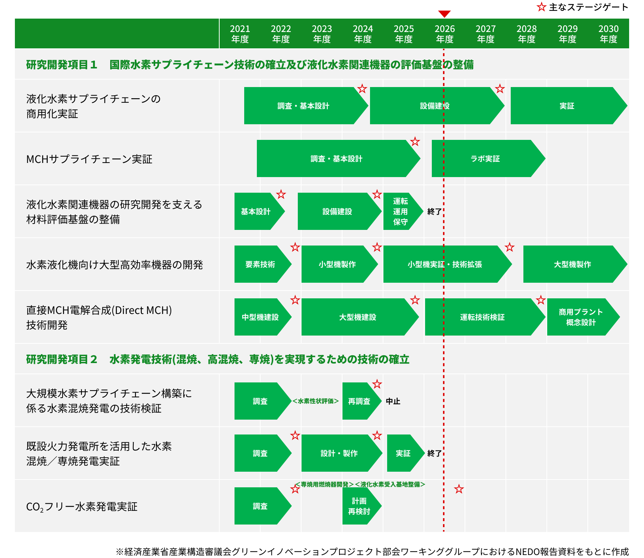
Task: Click the 2030年度 column header
Action: [609, 34]
